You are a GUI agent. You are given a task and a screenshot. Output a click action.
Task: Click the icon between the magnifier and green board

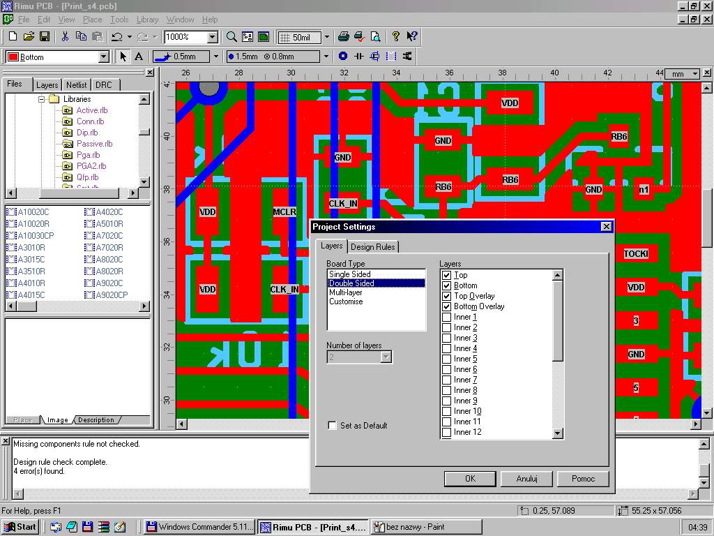point(248,37)
